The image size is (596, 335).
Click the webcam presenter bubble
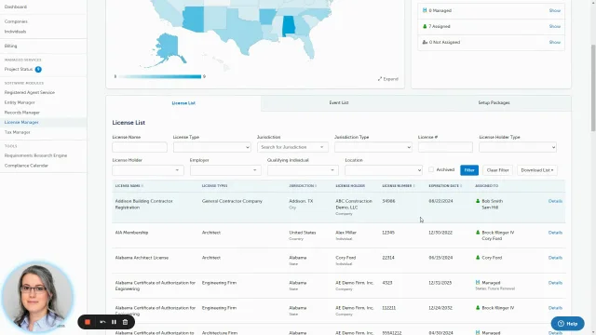(37, 297)
